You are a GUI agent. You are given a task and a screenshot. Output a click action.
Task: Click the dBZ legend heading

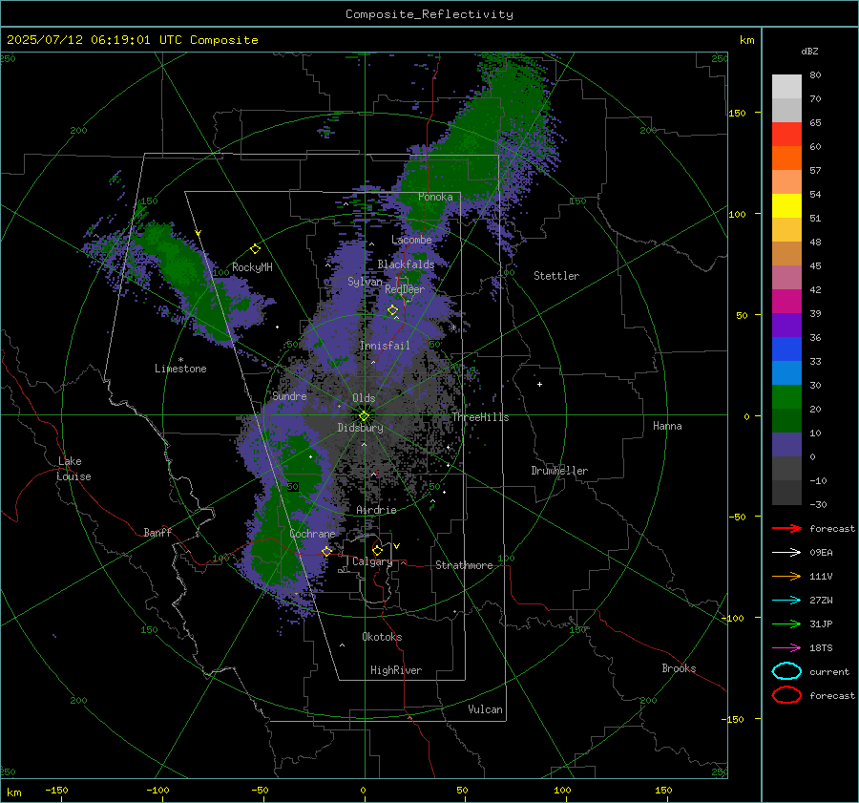809,51
